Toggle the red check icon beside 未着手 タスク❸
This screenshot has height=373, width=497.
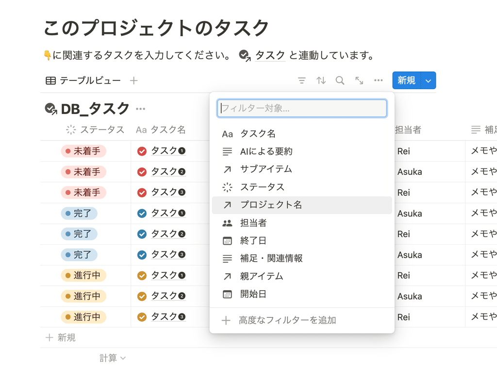tap(142, 192)
